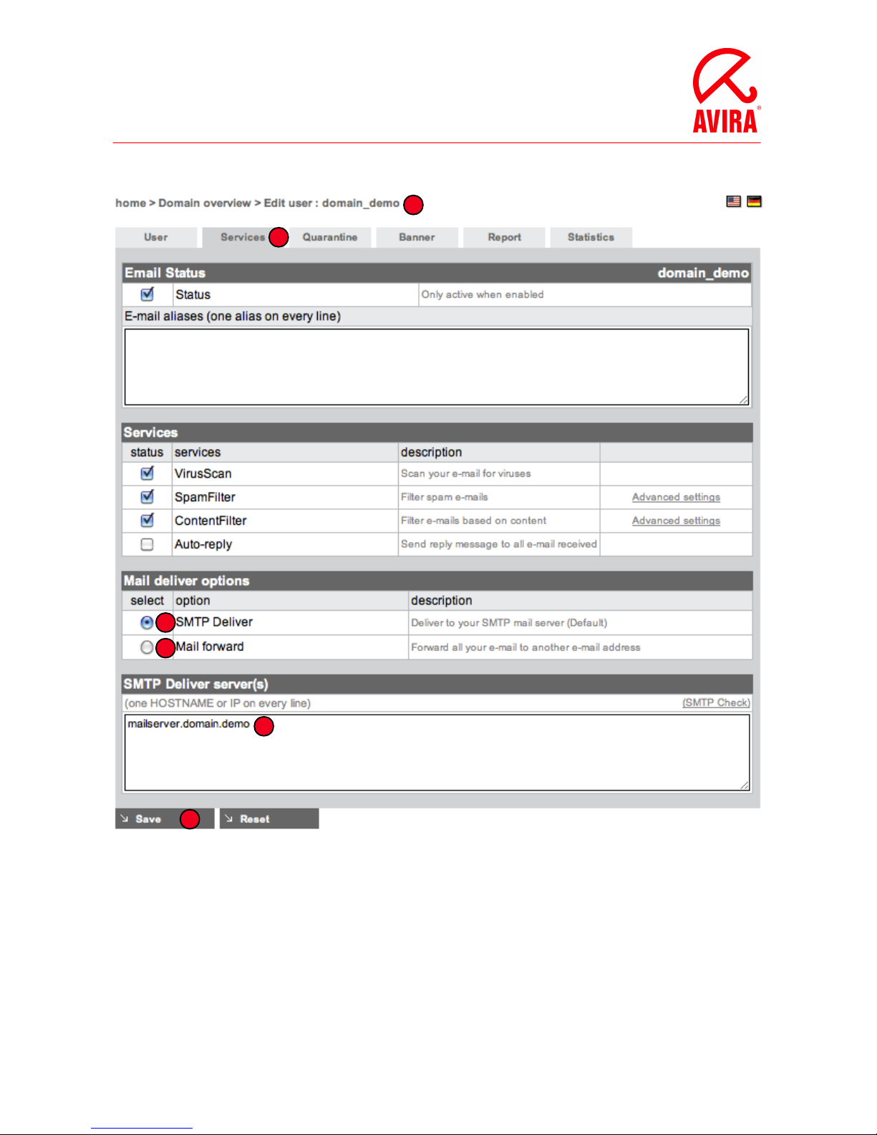View the Statistics tab
Image resolution: width=877 pixels, height=1135 pixels.
tap(591, 238)
